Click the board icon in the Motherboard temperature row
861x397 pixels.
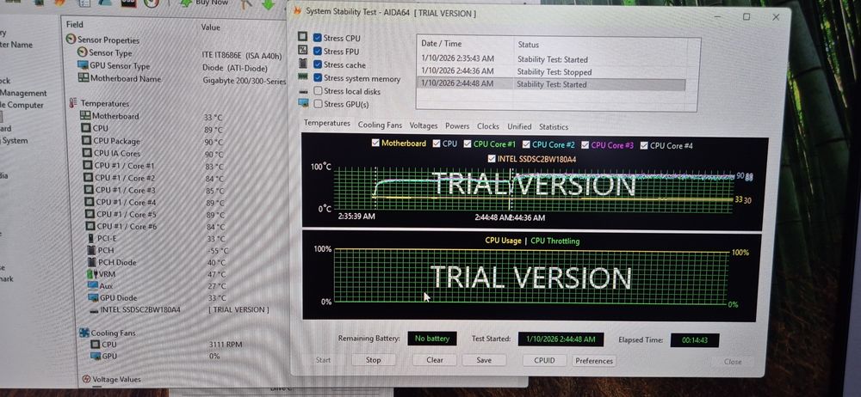tap(85, 115)
